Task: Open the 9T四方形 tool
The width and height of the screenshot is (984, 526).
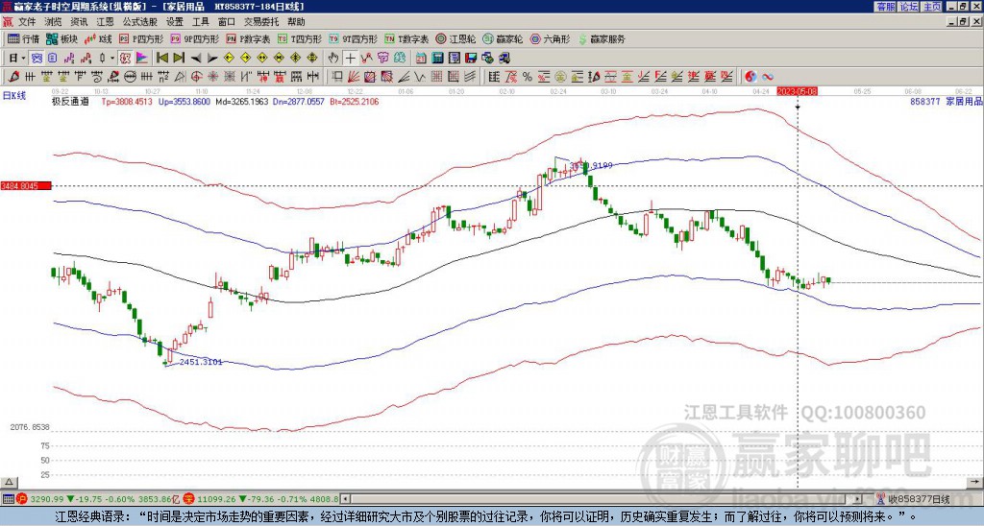Action: click(x=353, y=38)
